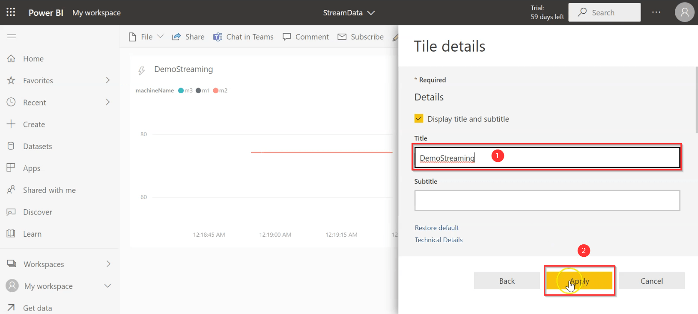Image resolution: width=698 pixels, height=314 pixels.
Task: Open Datasets from the sidebar
Action: (x=37, y=146)
